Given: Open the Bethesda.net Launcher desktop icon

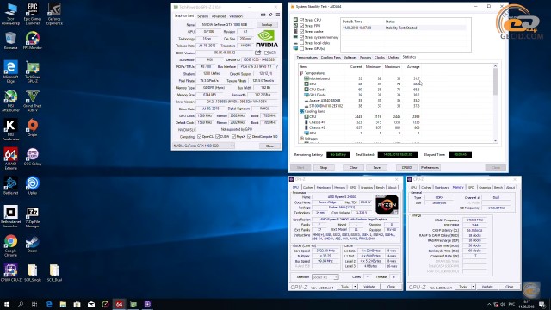Looking at the screenshot, I should (x=10, y=216).
